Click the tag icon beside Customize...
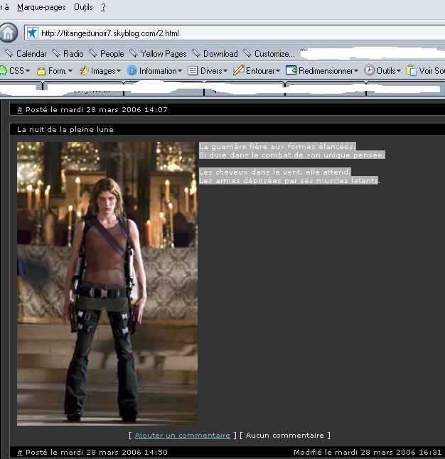The image size is (445, 459). click(247, 53)
